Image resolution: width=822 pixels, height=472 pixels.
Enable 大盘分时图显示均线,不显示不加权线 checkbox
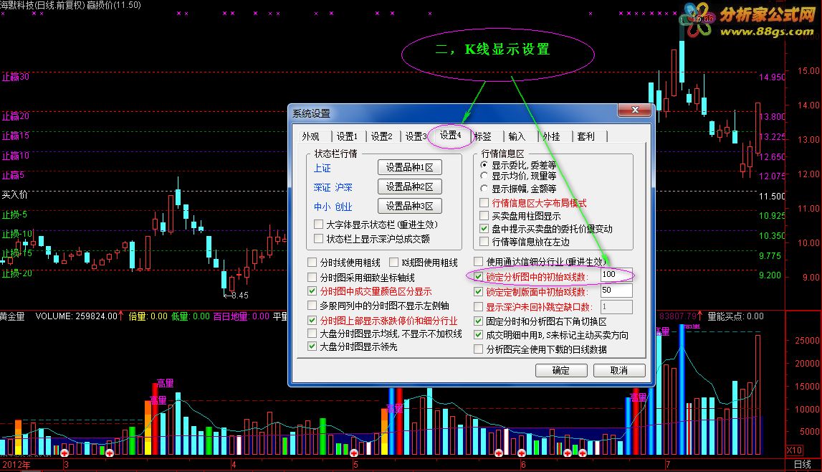click(312, 334)
